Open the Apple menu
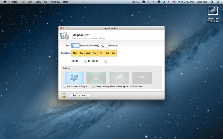Viewport: 223px width, 139px height. click(x=5, y=2)
